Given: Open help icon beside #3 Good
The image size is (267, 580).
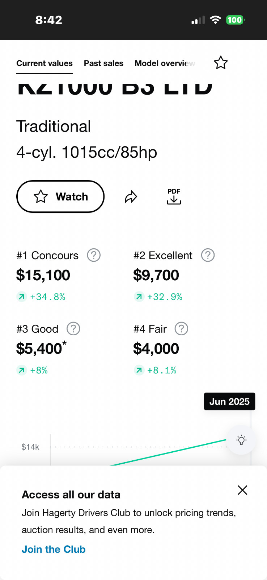Looking at the screenshot, I should tap(73, 329).
